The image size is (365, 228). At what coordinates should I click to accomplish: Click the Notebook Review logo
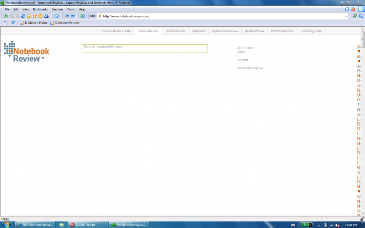coord(26,51)
